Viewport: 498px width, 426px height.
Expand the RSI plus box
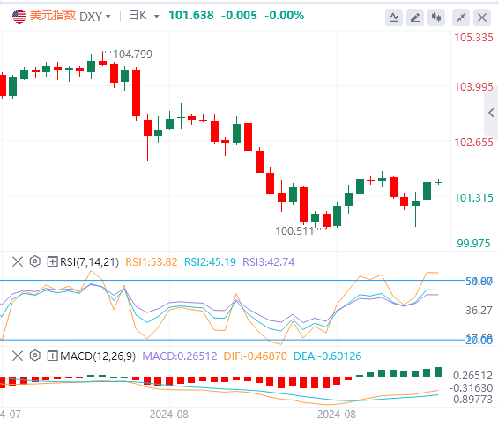[x=52, y=261]
